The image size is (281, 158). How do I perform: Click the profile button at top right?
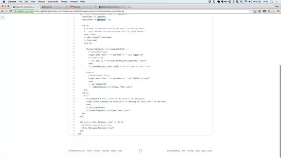coord(277,6)
